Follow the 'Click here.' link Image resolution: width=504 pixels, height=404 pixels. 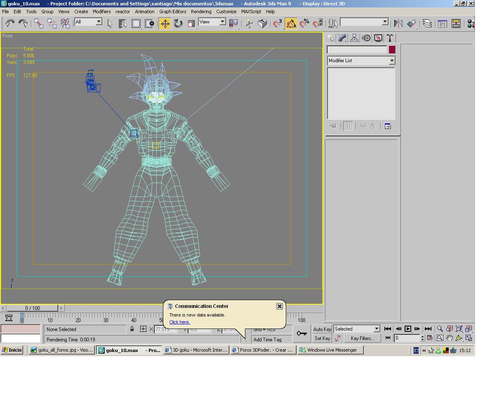tap(179, 322)
